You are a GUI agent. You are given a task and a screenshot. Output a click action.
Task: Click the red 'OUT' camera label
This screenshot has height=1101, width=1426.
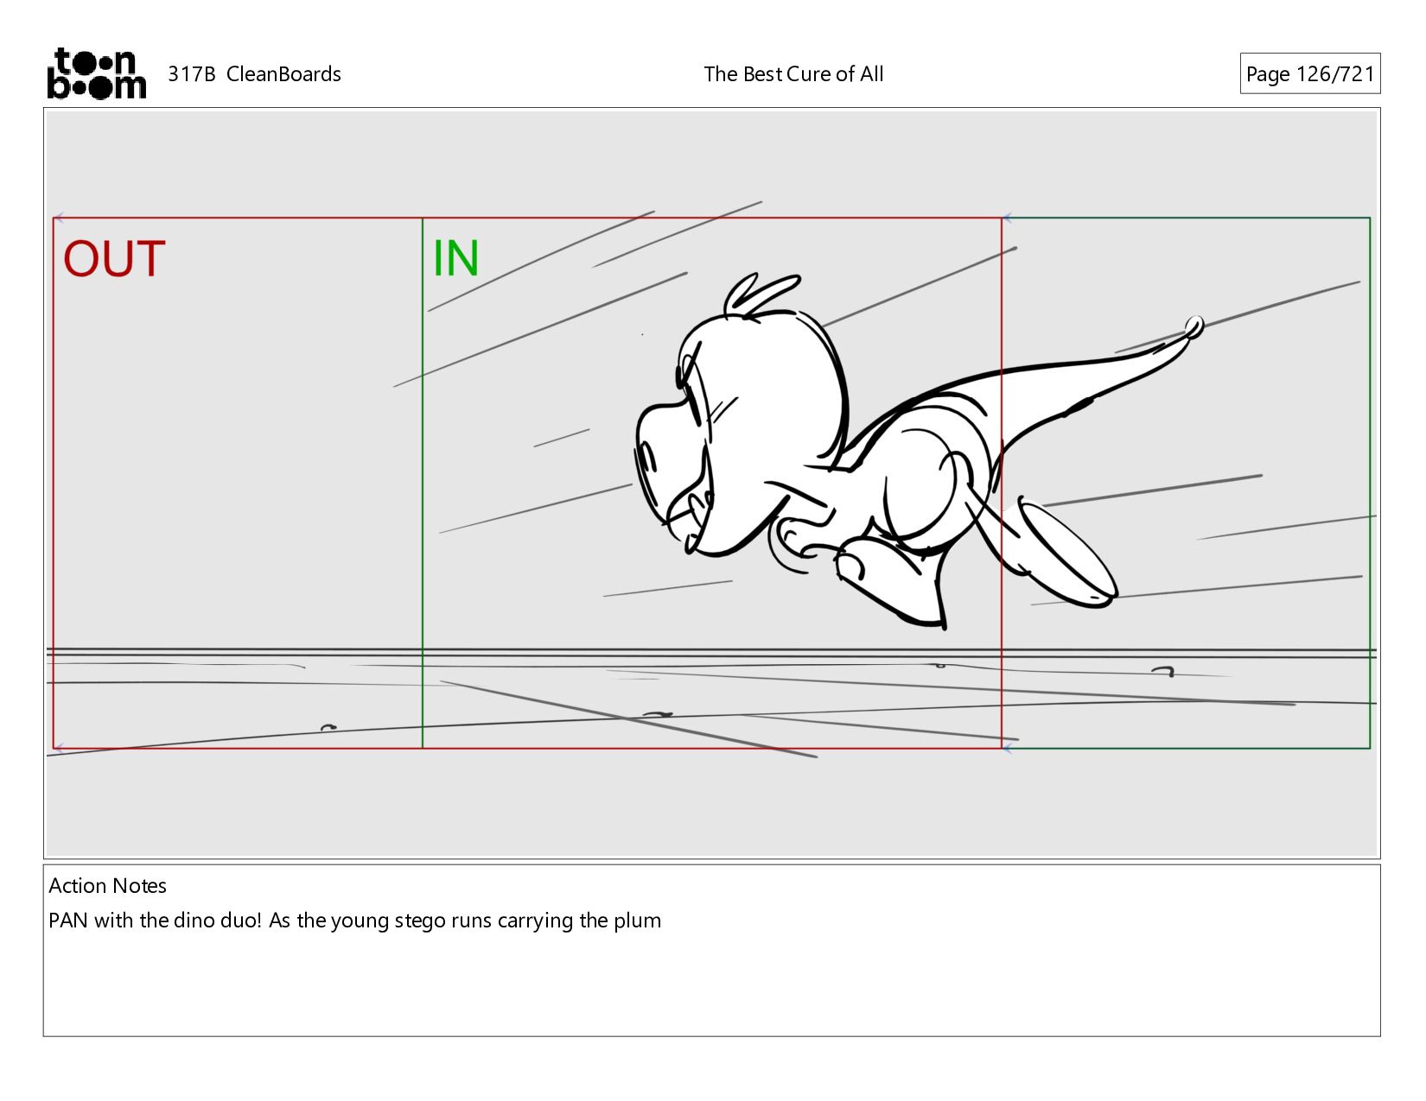(114, 258)
